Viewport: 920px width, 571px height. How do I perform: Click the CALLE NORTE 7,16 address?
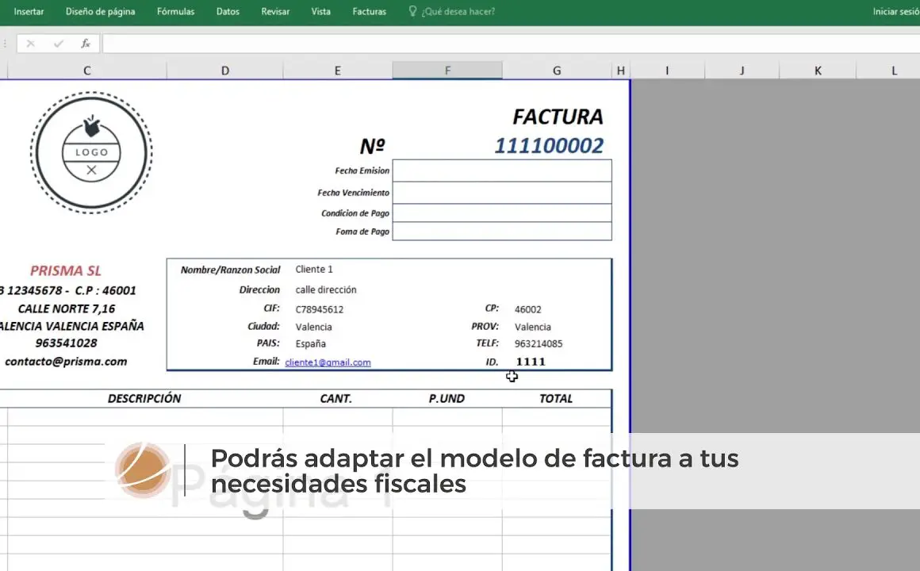(x=67, y=308)
